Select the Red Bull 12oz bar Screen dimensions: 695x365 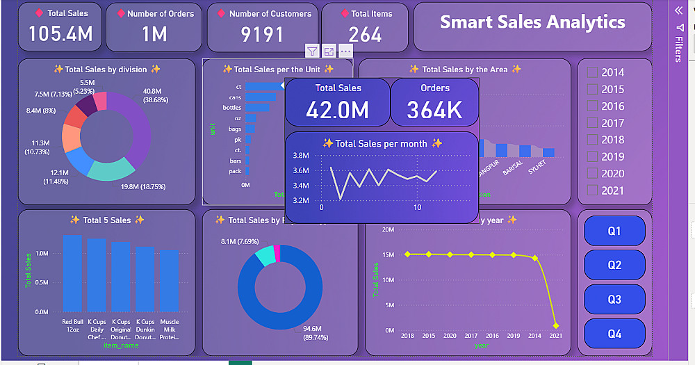pos(72,273)
